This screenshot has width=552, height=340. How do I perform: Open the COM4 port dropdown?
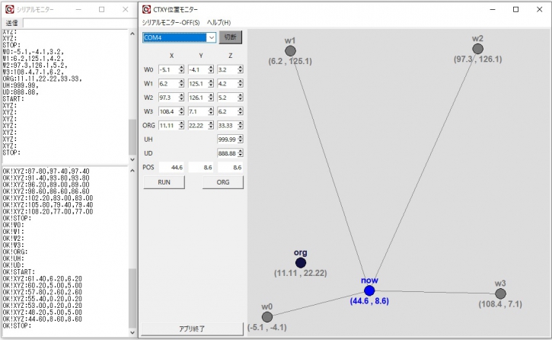pyautogui.click(x=212, y=37)
